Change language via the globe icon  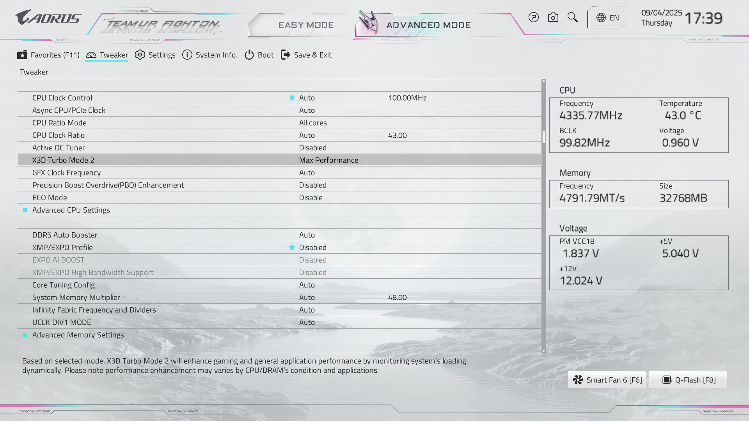click(601, 18)
